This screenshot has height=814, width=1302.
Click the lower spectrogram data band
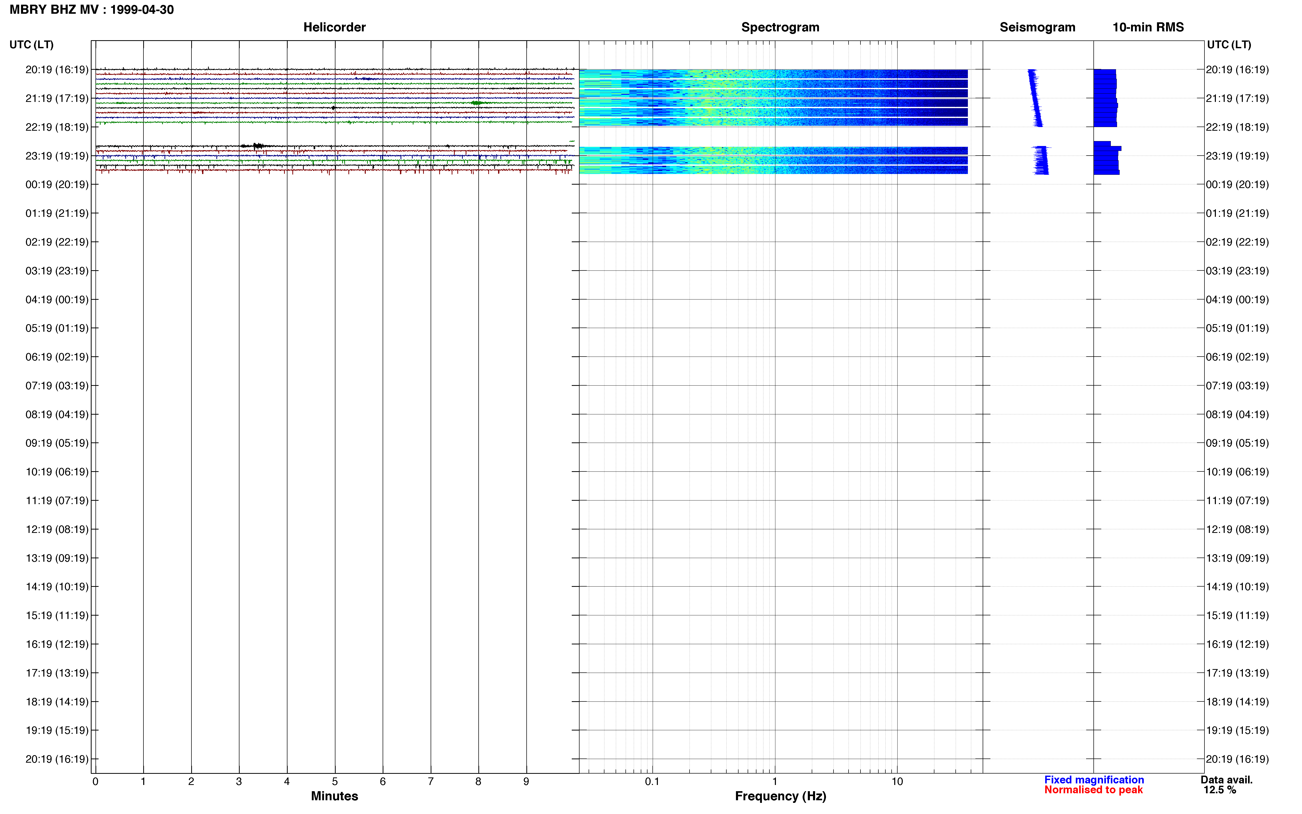[x=773, y=161]
